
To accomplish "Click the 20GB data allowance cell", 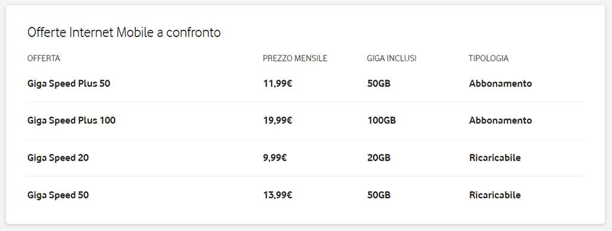I will click(379, 158).
